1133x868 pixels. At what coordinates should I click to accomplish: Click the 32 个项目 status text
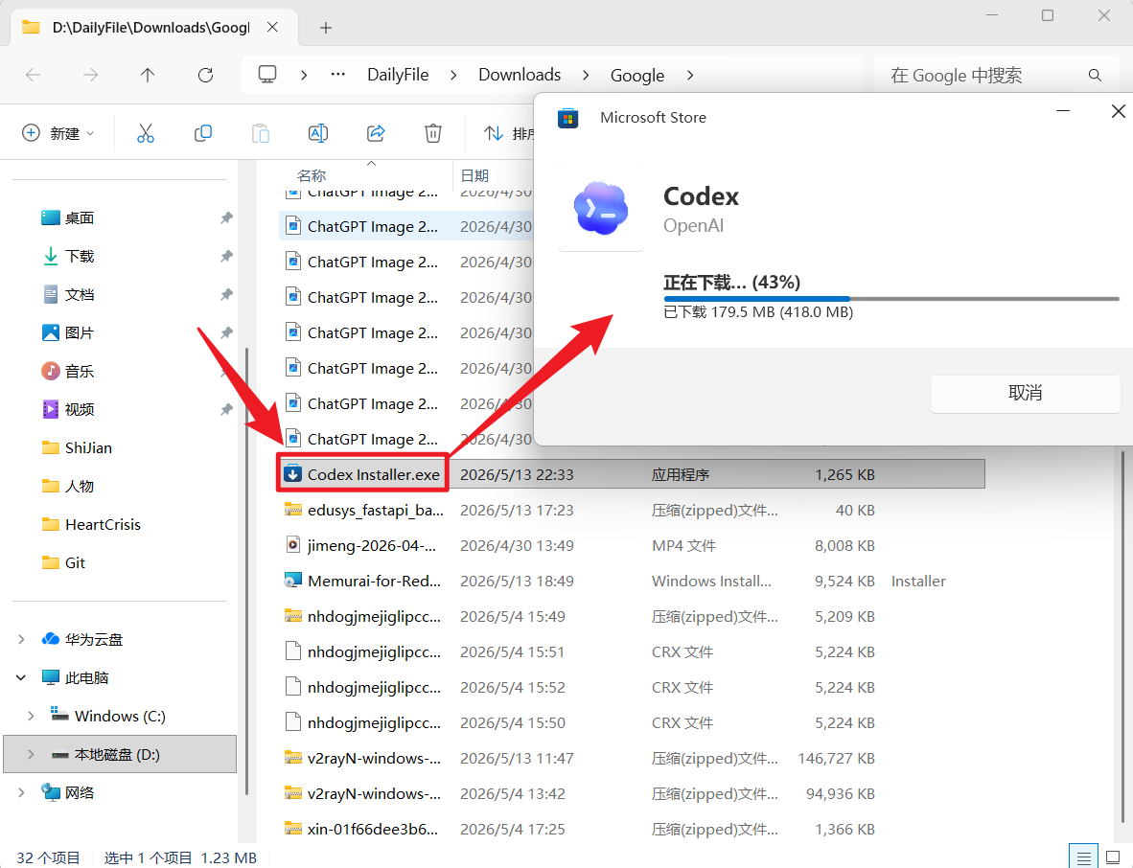coord(48,857)
